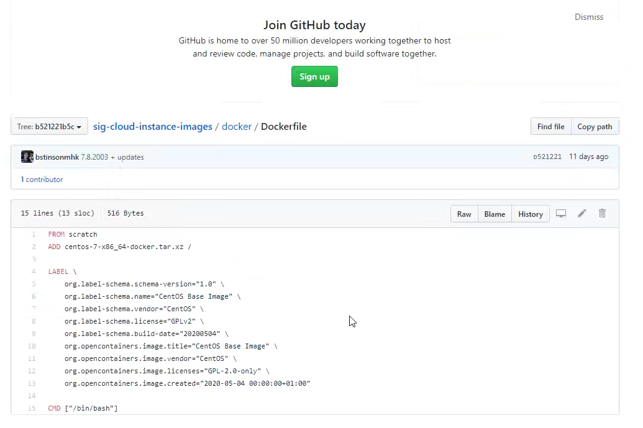
Task: Select line number 10
Action: coord(32,346)
